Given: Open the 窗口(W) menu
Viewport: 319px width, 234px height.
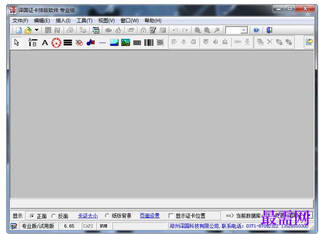Looking at the screenshot, I should (x=129, y=21).
